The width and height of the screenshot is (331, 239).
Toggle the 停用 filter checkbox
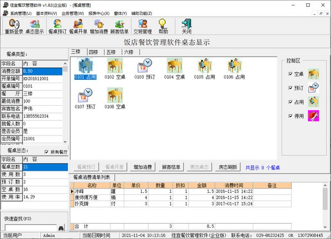(x=290, y=116)
